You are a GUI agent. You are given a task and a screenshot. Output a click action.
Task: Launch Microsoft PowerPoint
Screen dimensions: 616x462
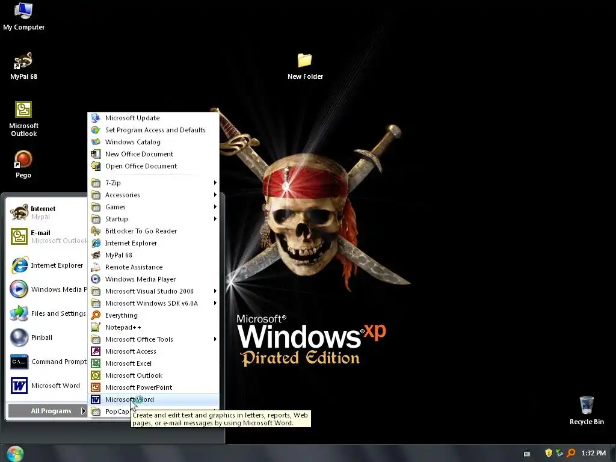point(153,388)
